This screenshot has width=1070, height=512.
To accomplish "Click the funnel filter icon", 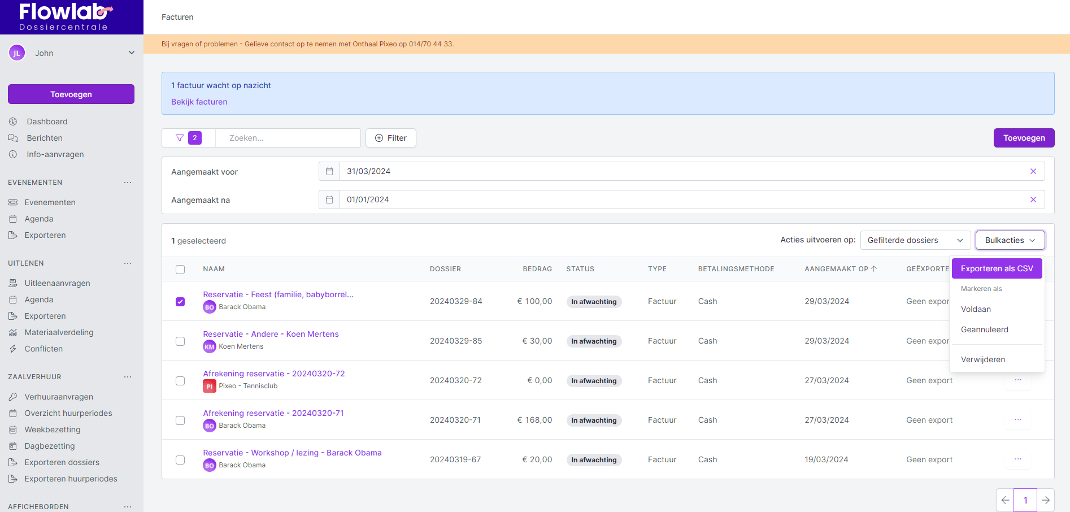I will (x=180, y=138).
